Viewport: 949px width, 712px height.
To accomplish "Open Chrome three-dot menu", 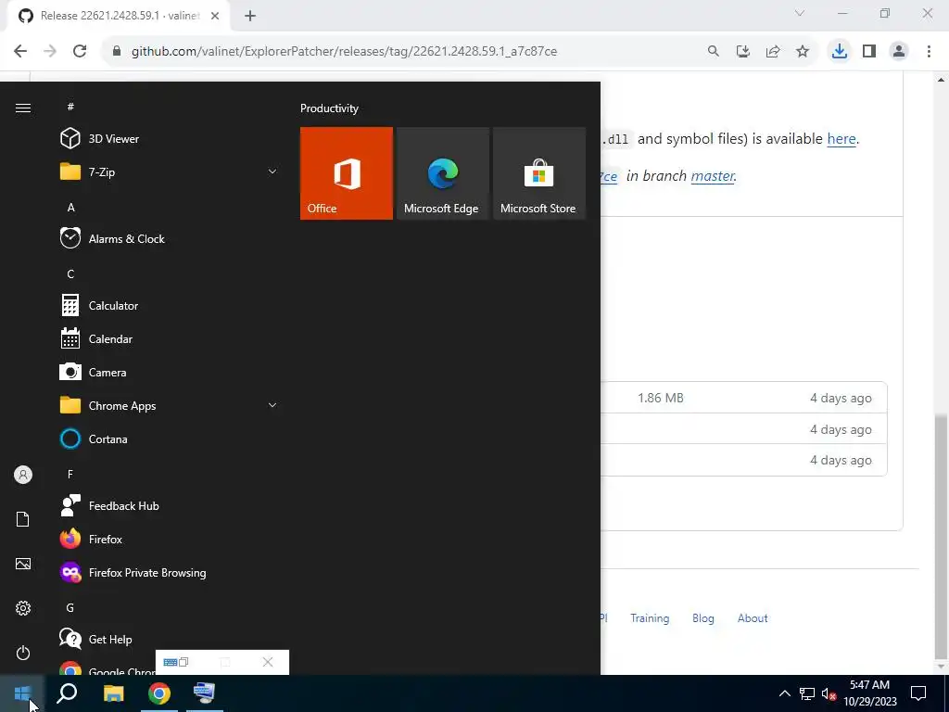I will click(x=929, y=51).
